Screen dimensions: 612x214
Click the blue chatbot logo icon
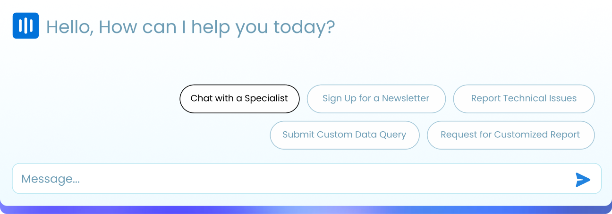tap(25, 25)
